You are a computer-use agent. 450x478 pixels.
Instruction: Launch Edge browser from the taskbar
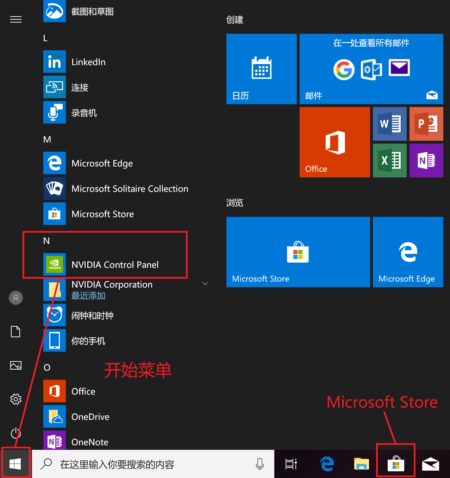327,464
